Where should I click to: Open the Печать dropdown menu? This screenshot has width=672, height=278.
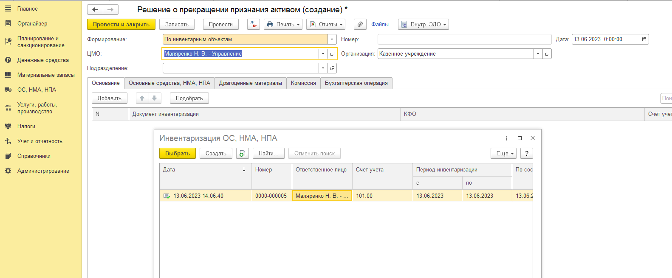283,24
